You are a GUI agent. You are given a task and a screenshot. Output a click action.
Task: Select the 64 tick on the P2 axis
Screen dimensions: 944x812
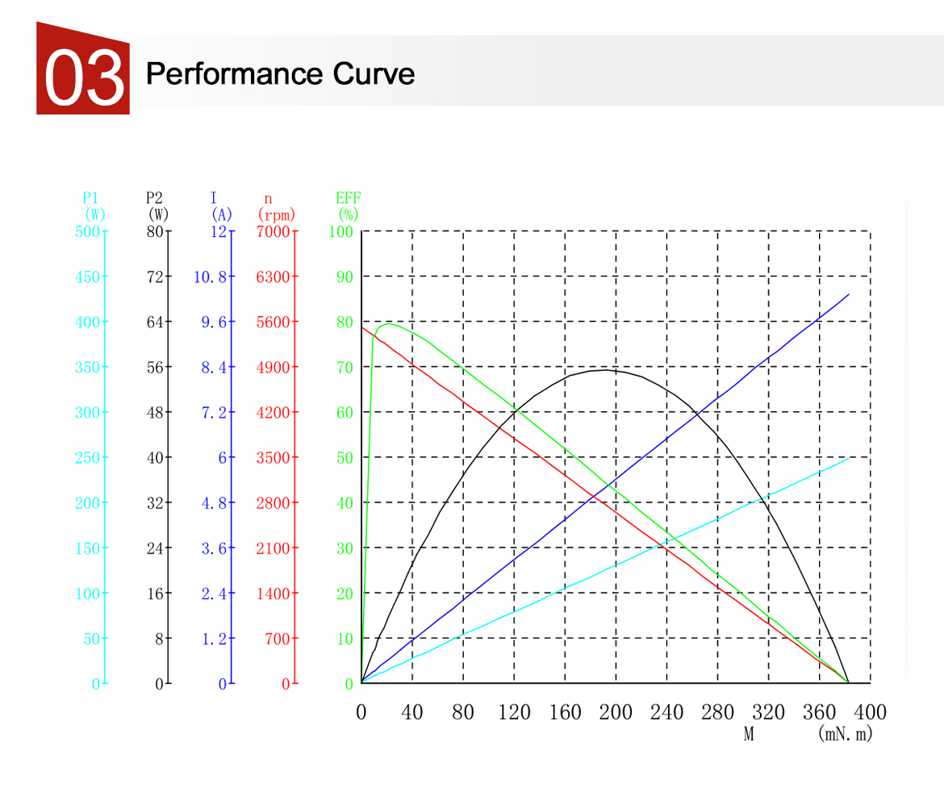point(155,323)
